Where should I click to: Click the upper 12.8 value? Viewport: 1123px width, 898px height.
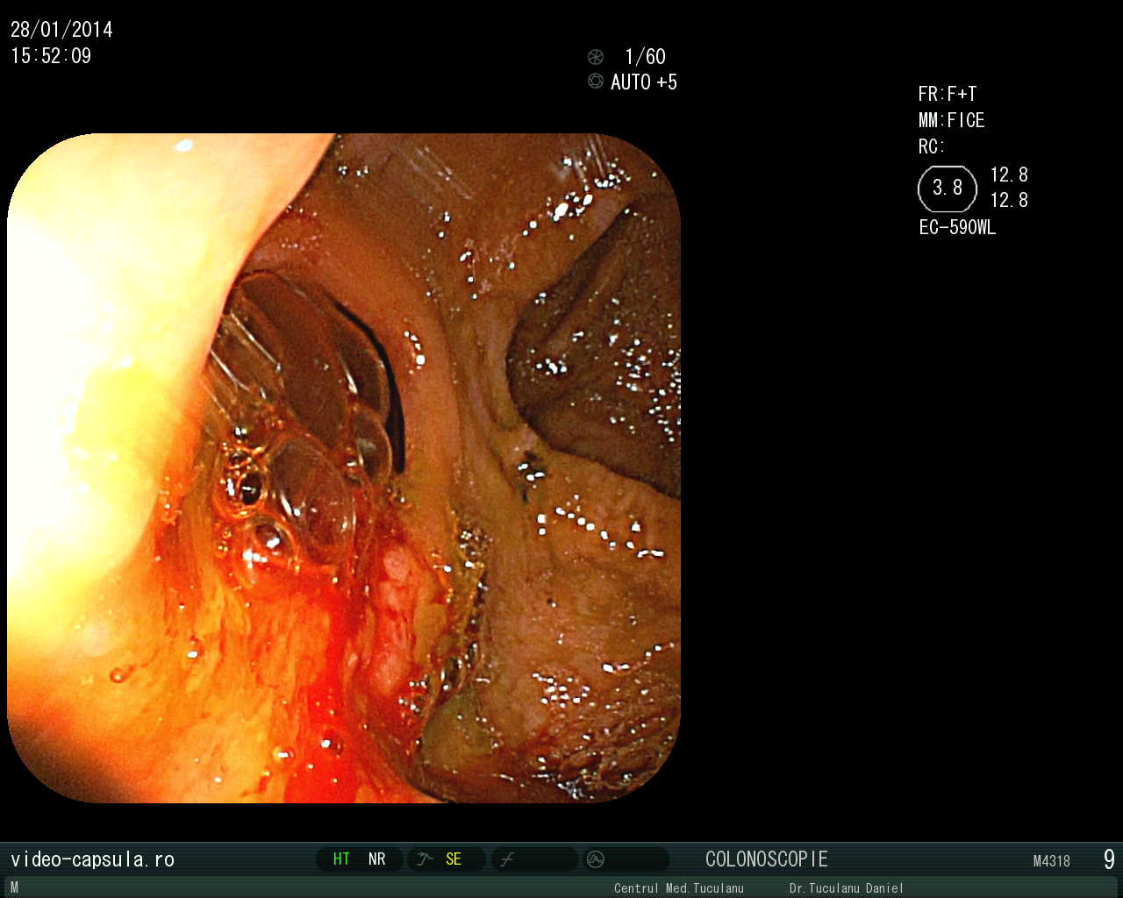(1009, 175)
